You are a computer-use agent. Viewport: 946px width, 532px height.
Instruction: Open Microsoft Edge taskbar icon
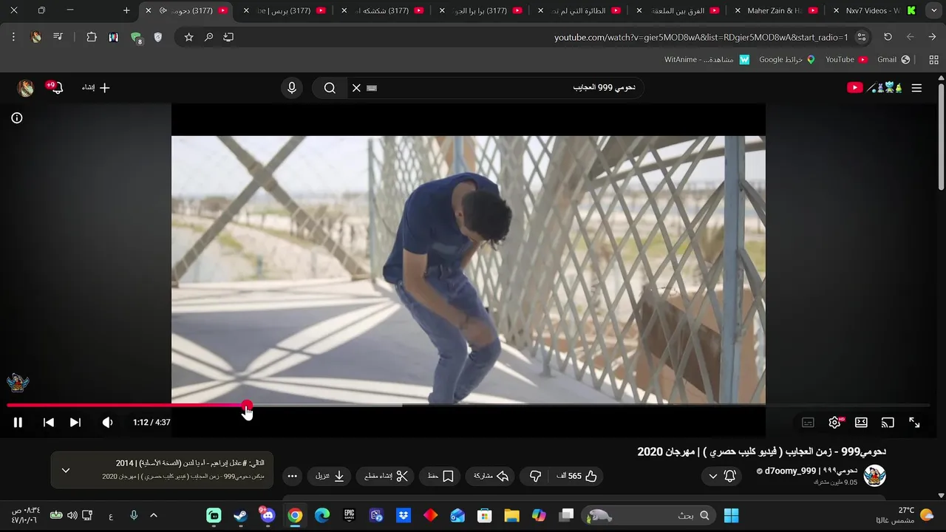[x=322, y=516]
